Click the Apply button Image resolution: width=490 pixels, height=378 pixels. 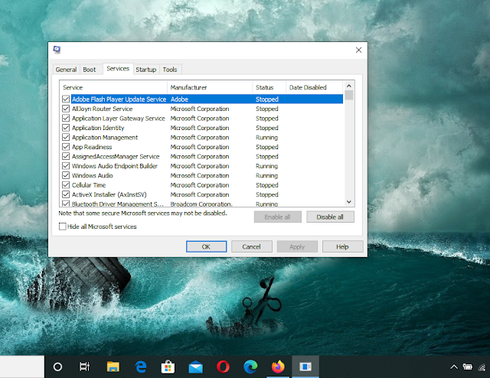297,246
